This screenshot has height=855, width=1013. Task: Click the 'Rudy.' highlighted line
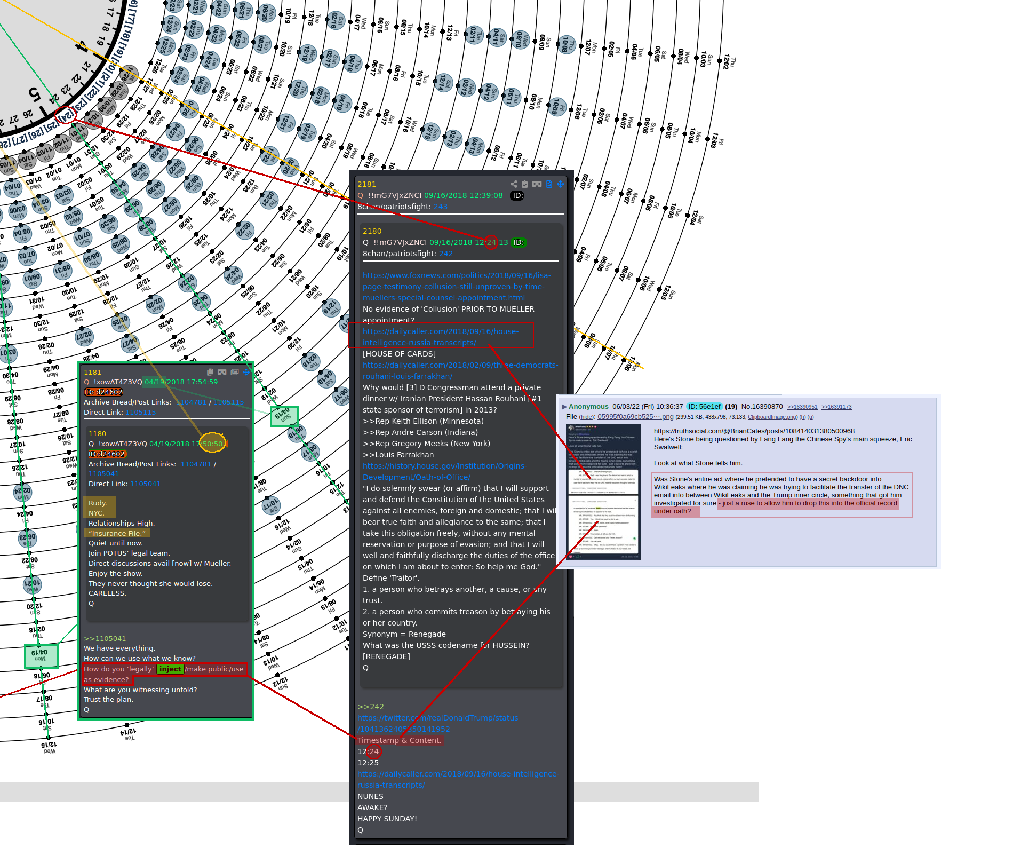98,503
